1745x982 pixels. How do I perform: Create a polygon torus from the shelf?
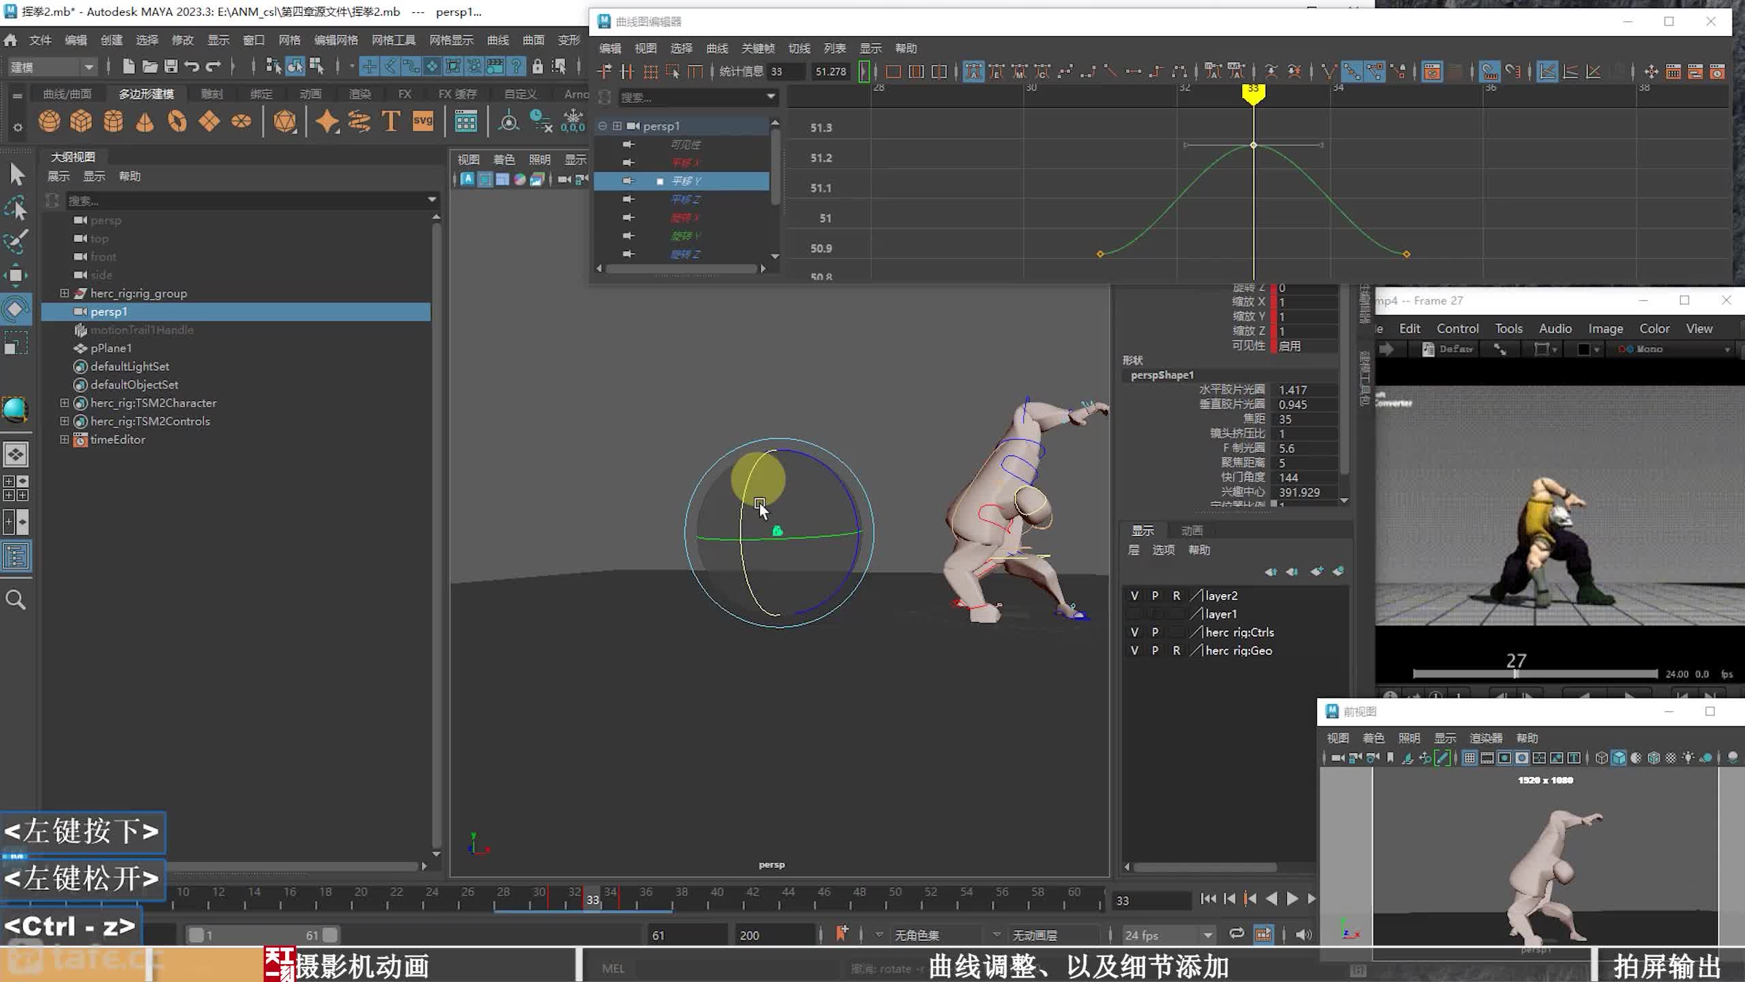click(x=177, y=121)
